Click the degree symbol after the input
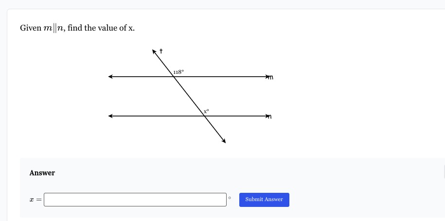445x221 pixels. [x=230, y=198]
